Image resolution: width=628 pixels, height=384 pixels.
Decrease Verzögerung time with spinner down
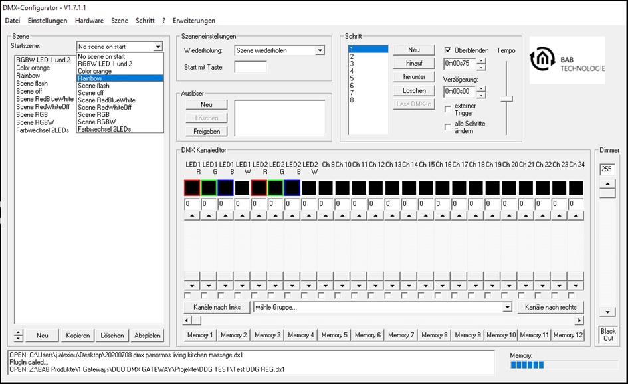[481, 95]
